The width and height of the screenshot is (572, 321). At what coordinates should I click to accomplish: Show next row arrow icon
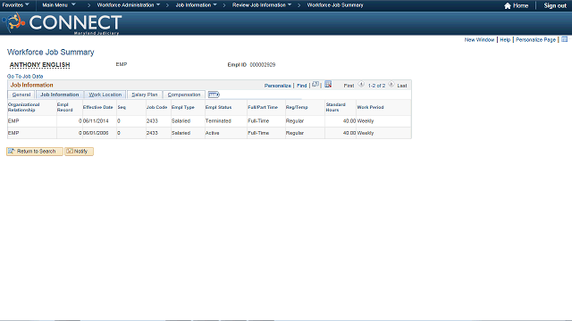click(x=391, y=85)
